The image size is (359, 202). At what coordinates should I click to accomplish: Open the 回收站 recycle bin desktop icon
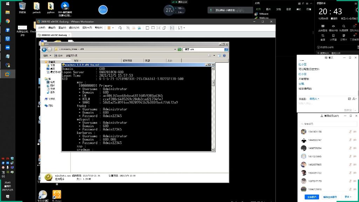22,8
